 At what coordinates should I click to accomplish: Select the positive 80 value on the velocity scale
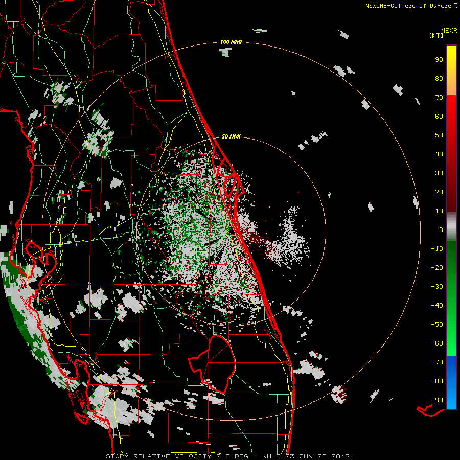click(x=439, y=78)
